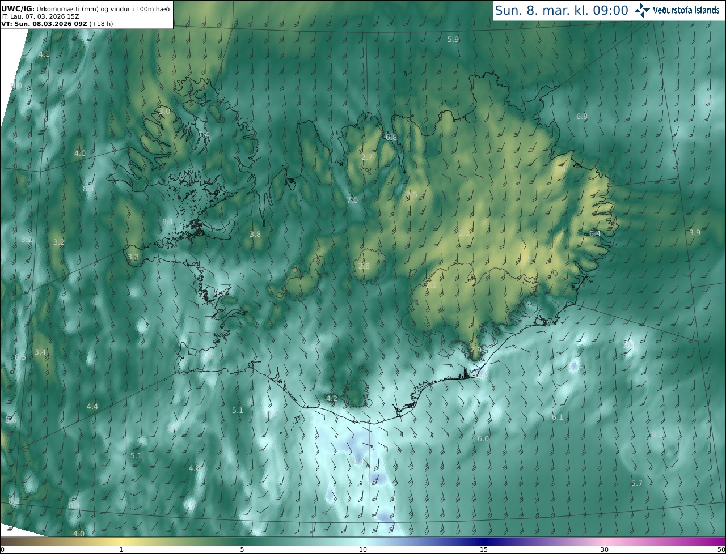Screen dimensions: 726x554
Task: Click the colour scale tick label 5
Action: pyautogui.click(x=242, y=549)
